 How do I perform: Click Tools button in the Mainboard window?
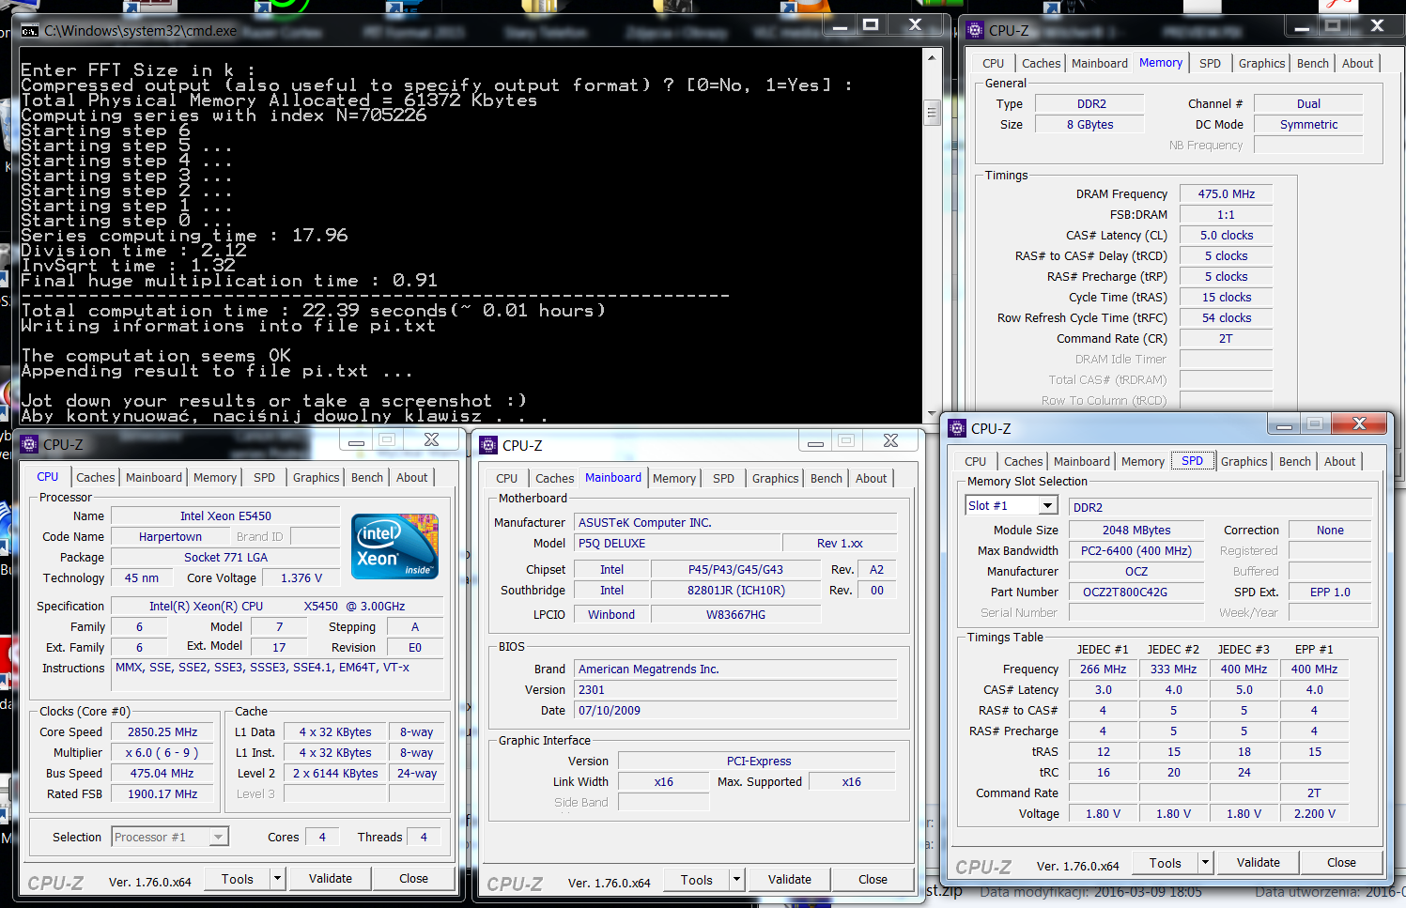pos(696,880)
